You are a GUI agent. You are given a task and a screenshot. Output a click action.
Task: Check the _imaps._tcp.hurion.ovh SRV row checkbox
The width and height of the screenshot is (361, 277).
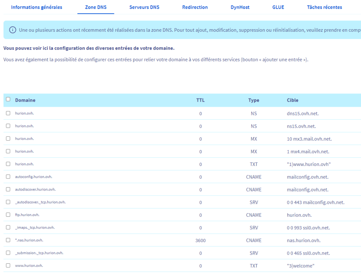coord(8,228)
